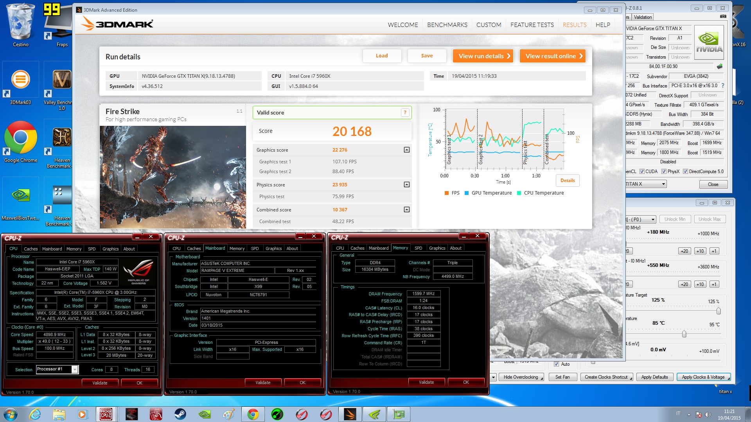Open the Paint palette taskbar icon
The image size is (751, 422).
[229, 414]
